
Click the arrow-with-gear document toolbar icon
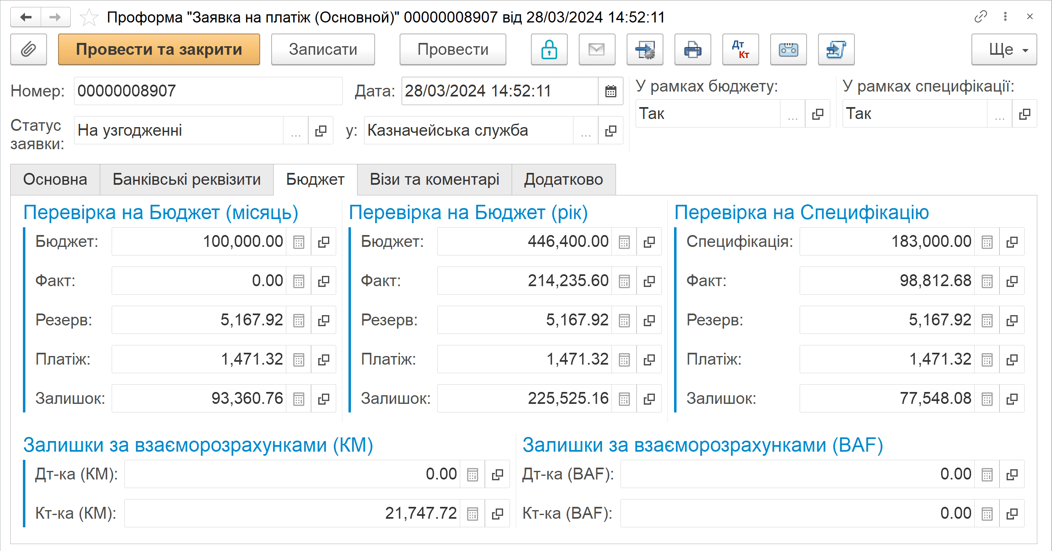(645, 49)
